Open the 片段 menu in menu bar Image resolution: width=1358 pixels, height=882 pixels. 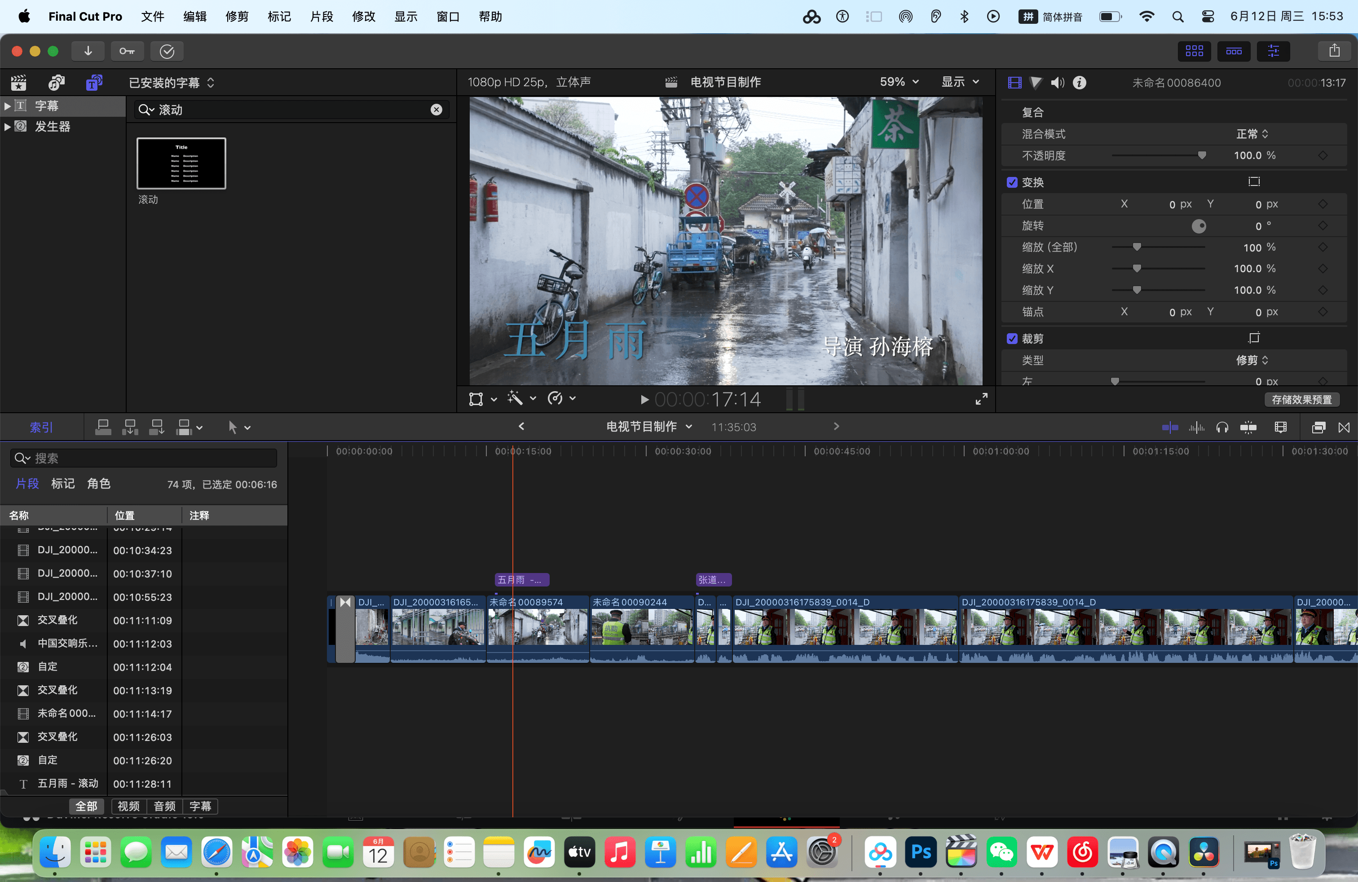tap(321, 17)
